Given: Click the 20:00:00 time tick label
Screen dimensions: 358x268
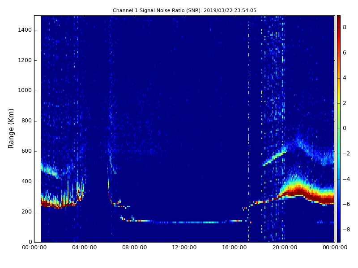Looking at the screenshot, I should (285, 247).
